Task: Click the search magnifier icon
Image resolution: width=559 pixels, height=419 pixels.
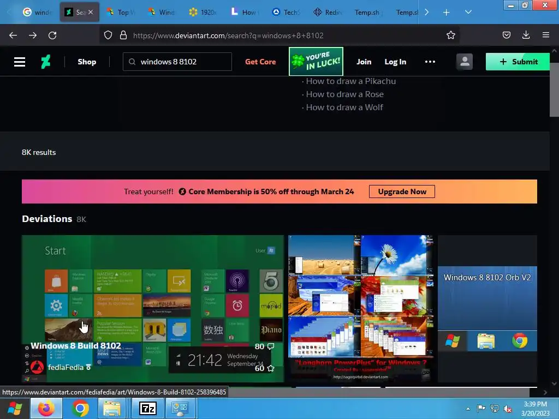Action: [x=132, y=62]
